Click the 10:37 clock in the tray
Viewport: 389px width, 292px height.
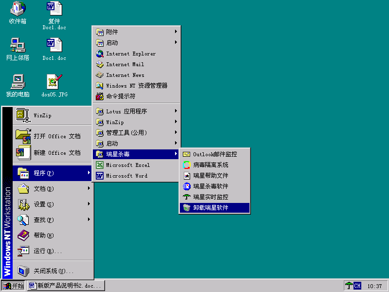[374, 286]
